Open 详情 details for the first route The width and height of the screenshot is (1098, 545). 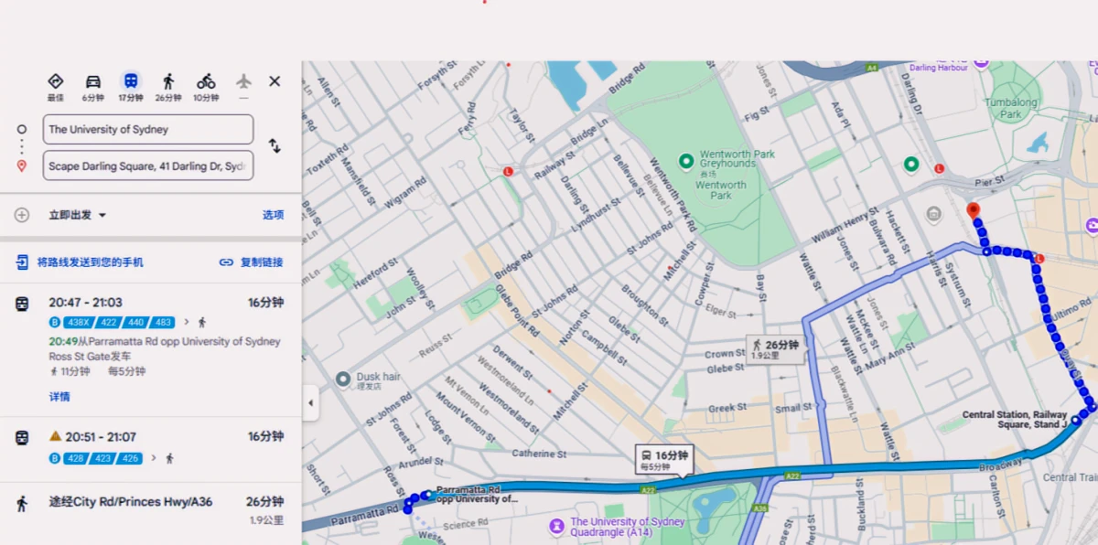pyautogui.click(x=59, y=397)
